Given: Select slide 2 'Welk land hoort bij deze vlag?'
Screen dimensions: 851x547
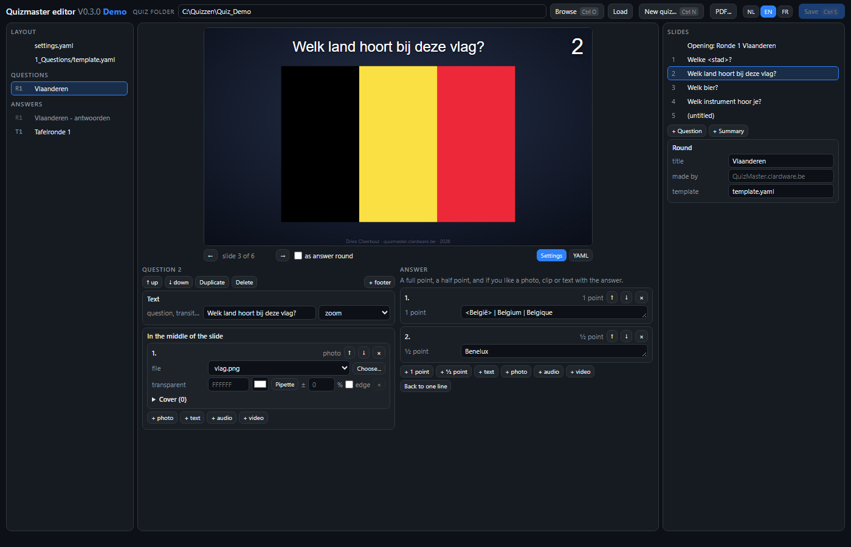Looking at the screenshot, I should (x=753, y=74).
